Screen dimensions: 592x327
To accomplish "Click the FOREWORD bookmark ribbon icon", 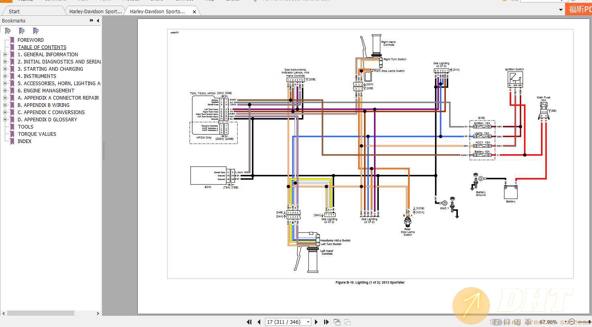I will point(12,40).
